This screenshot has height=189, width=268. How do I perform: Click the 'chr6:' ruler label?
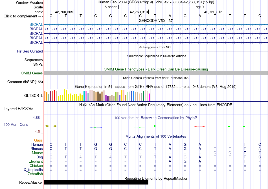point(39,12)
